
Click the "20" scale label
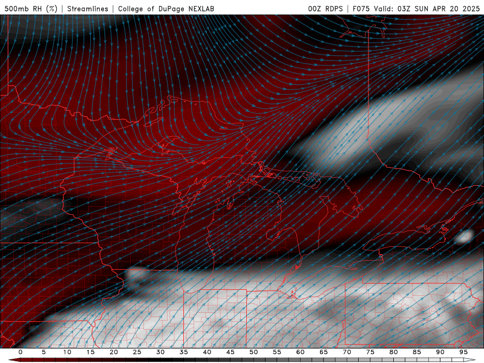coord(114,352)
